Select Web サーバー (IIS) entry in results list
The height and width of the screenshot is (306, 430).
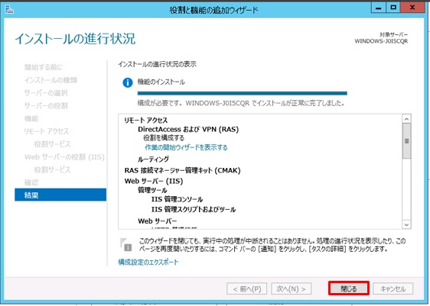[x=154, y=181]
